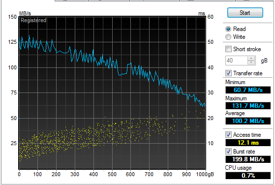Click the MB/s axis label above graph
The height and width of the screenshot is (185, 275).
click(25, 13)
